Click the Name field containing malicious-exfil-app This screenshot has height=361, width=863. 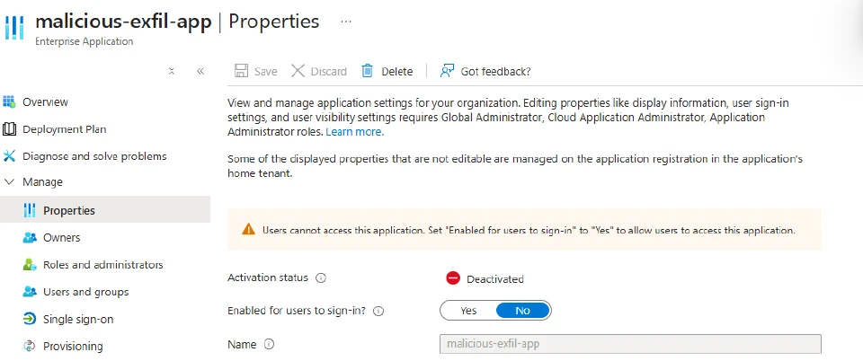[631, 344]
